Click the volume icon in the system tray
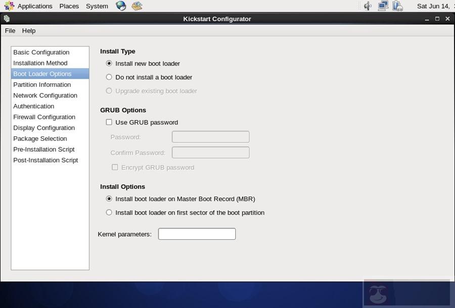This screenshot has height=308, width=455. point(367,6)
